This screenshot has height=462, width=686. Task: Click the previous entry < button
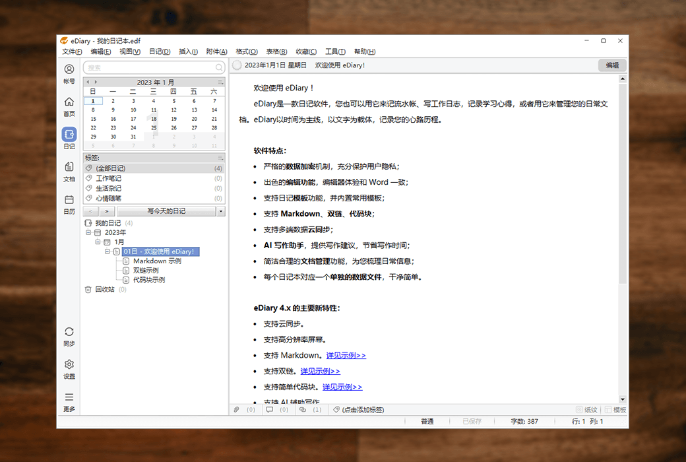tap(91, 211)
